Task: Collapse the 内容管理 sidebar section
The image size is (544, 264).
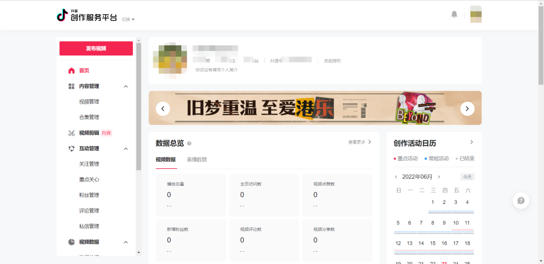Action: pyautogui.click(x=126, y=86)
